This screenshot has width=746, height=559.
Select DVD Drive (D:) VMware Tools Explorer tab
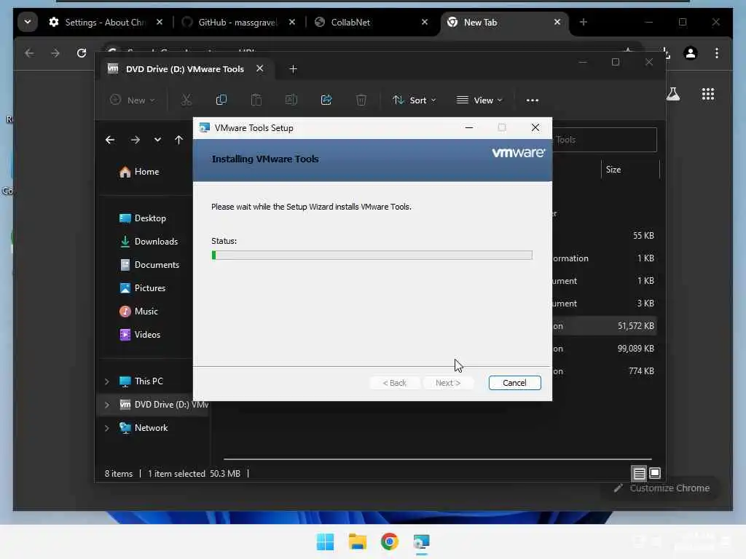coord(184,69)
